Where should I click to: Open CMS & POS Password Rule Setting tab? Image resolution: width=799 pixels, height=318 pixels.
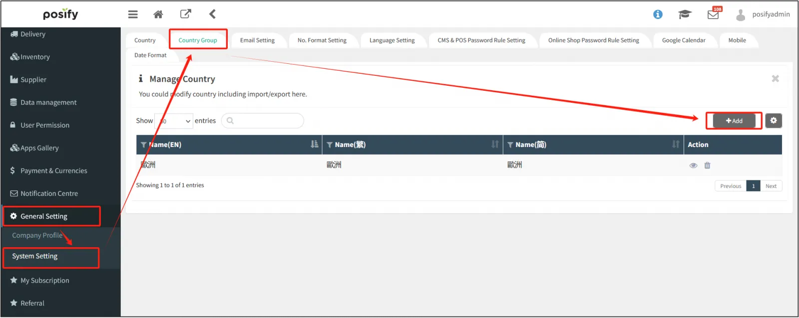point(481,40)
